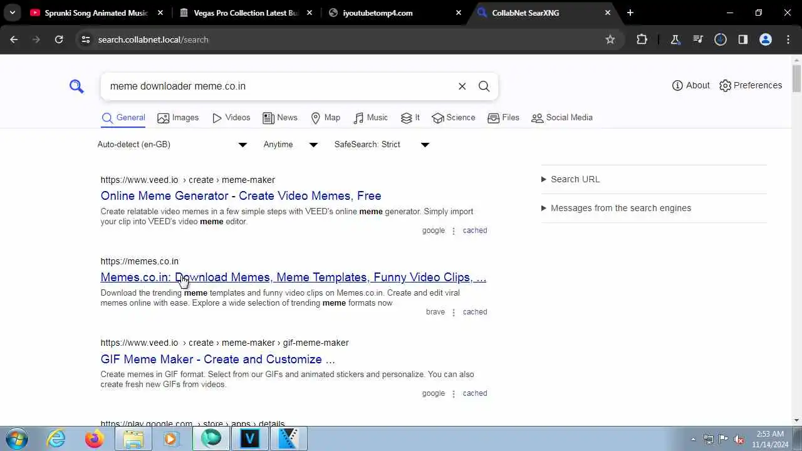This screenshot has width=802, height=451.
Task: Open GIF Meme Maker result link
Action: pos(217,359)
